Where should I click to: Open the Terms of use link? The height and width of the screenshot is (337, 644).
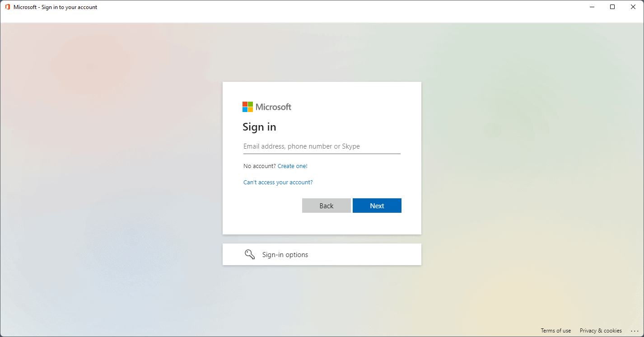[x=555, y=330]
